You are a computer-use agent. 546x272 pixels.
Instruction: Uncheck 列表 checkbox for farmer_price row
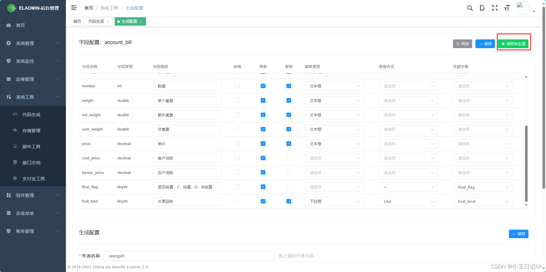263,172
